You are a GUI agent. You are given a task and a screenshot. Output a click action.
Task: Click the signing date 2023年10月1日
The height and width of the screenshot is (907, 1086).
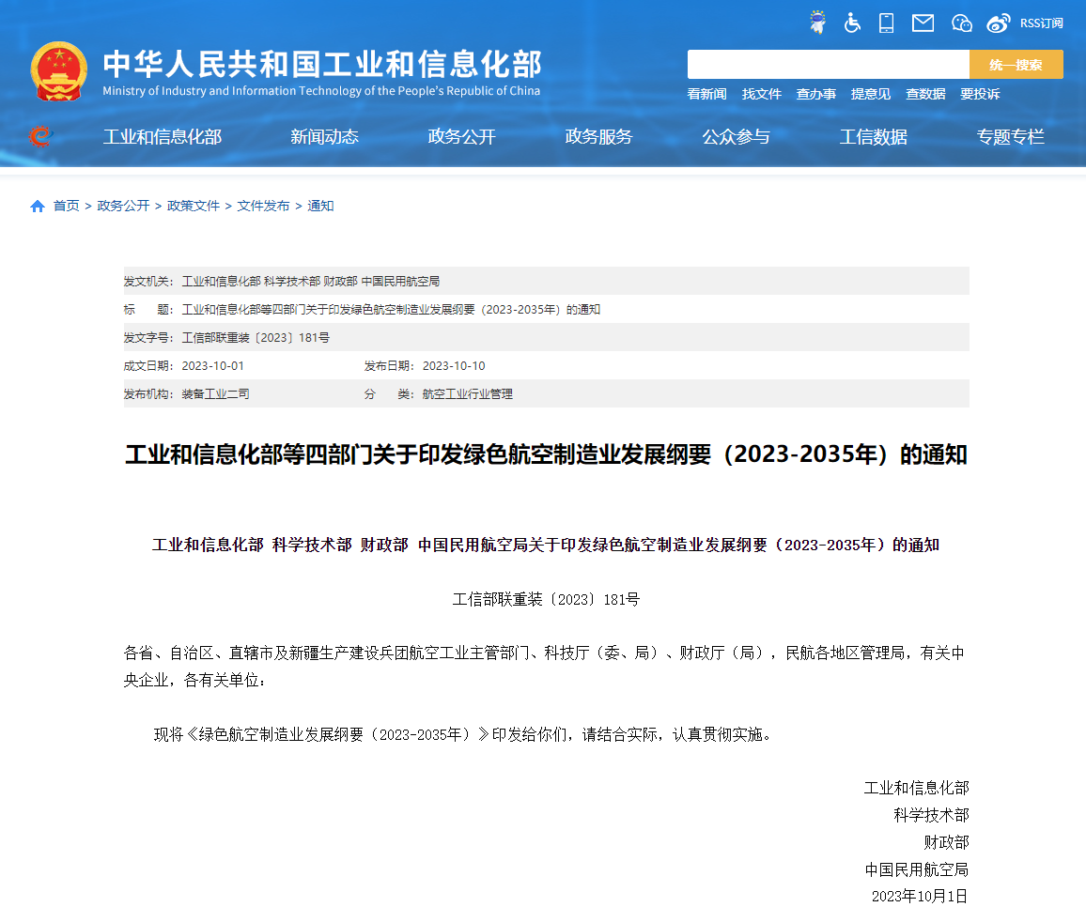(919, 896)
